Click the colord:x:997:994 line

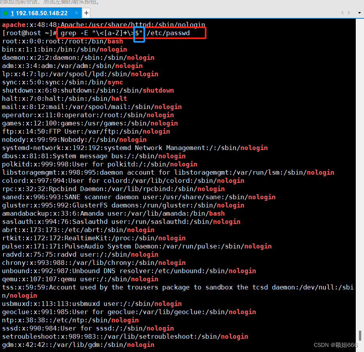tap(123, 180)
